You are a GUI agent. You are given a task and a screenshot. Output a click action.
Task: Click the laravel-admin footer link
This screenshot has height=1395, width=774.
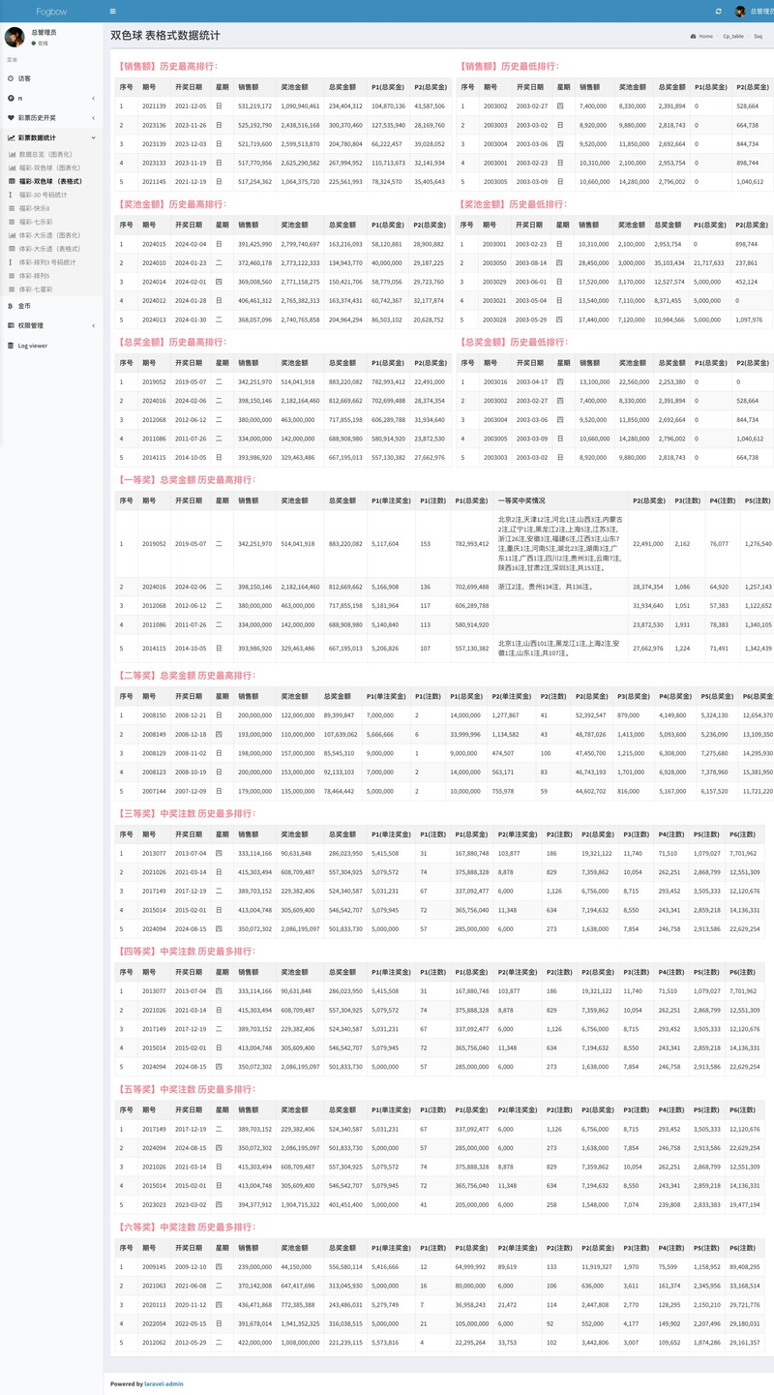pyautogui.click(x=165, y=1383)
